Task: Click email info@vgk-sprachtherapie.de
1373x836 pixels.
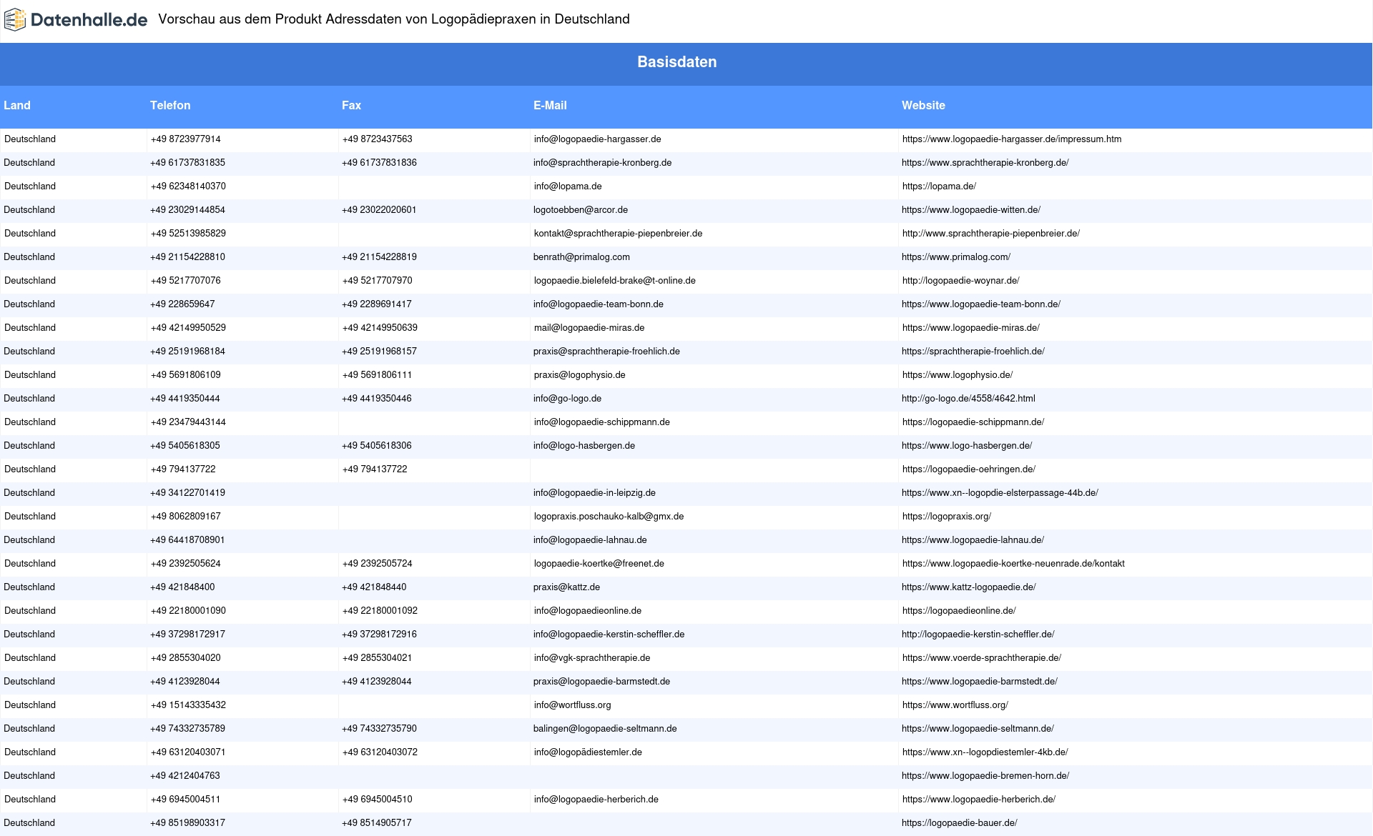Action: (x=592, y=658)
